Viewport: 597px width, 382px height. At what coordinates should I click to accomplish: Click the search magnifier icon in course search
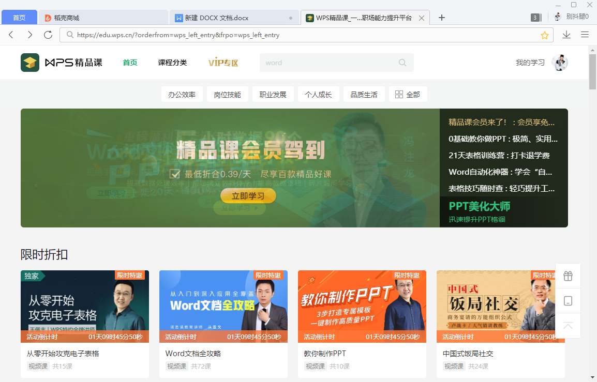click(402, 63)
